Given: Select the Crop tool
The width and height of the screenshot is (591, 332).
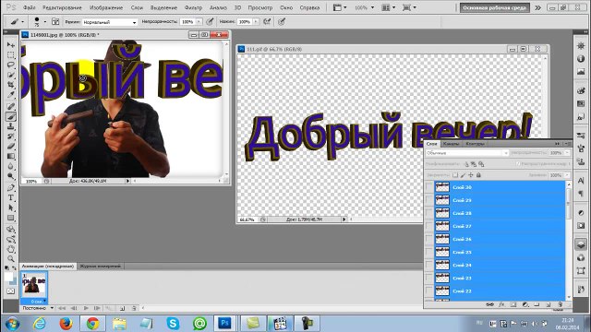Looking at the screenshot, I should point(10,85).
